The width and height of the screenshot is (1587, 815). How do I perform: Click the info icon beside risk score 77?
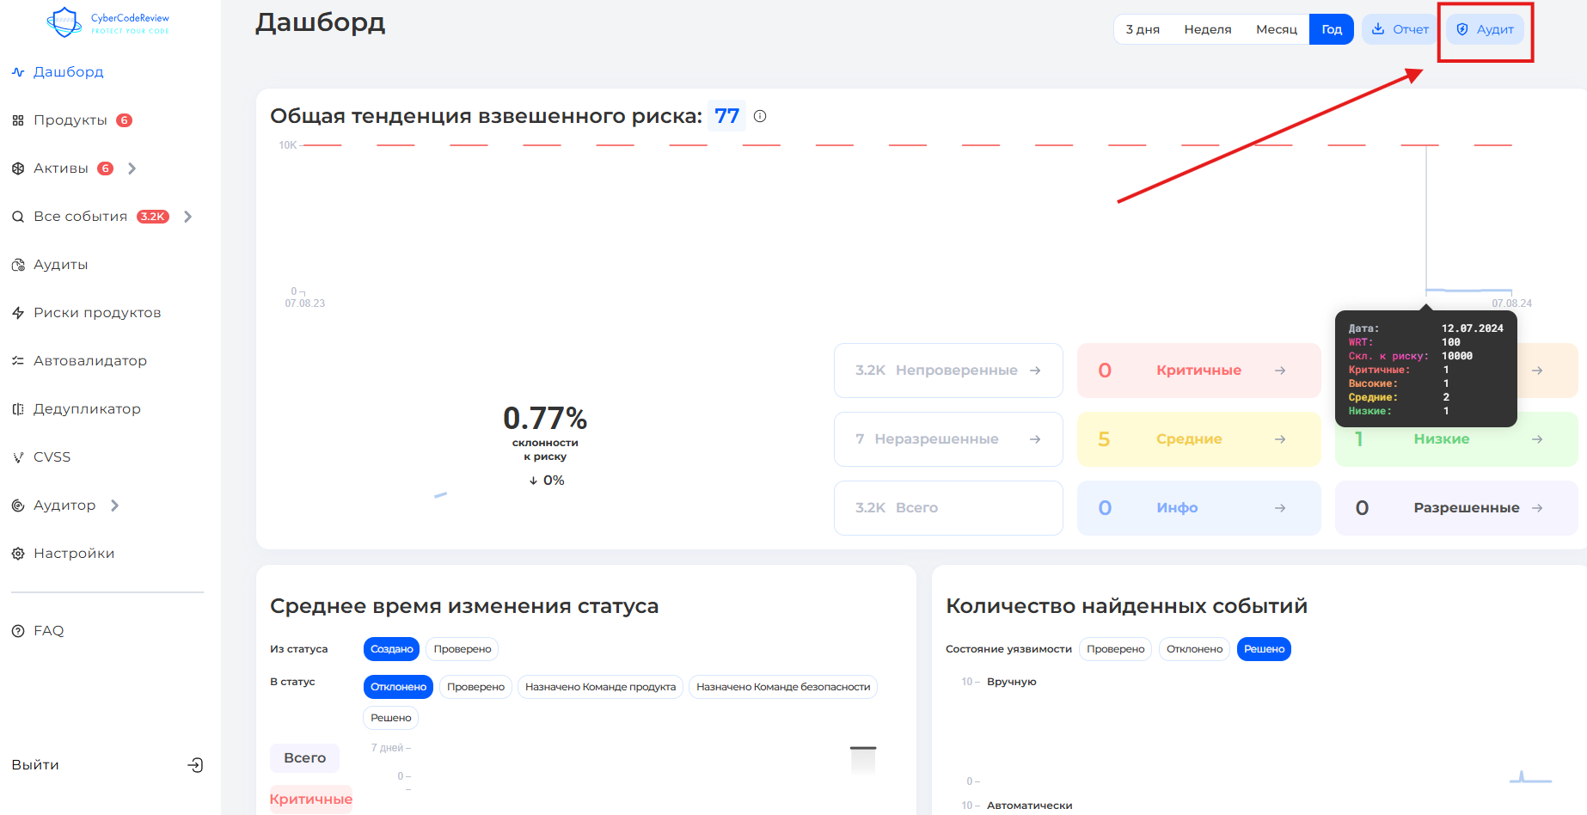(760, 116)
